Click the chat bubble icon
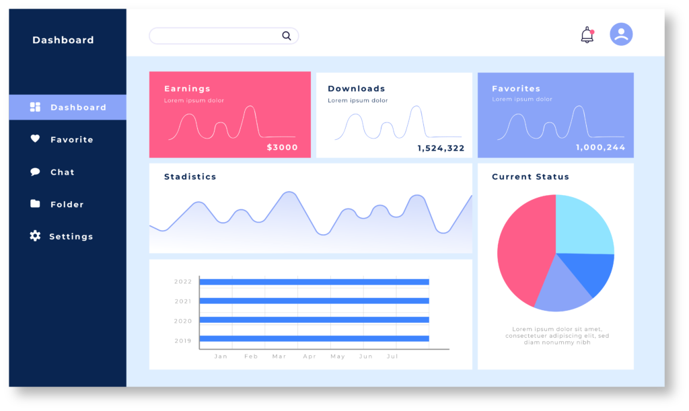 click(x=35, y=172)
